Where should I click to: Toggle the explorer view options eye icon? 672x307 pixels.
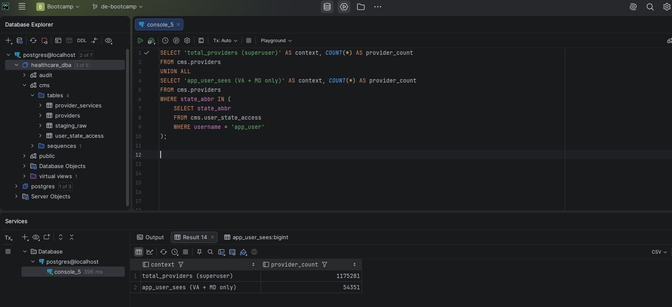(x=108, y=40)
